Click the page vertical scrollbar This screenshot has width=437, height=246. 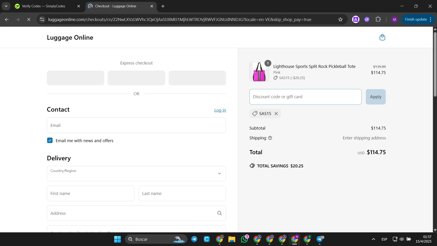(x=435, y=64)
